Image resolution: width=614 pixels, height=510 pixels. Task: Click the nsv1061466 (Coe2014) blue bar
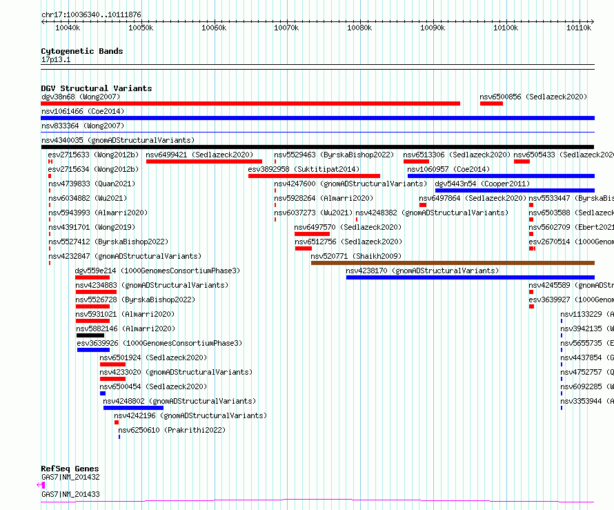(317, 118)
